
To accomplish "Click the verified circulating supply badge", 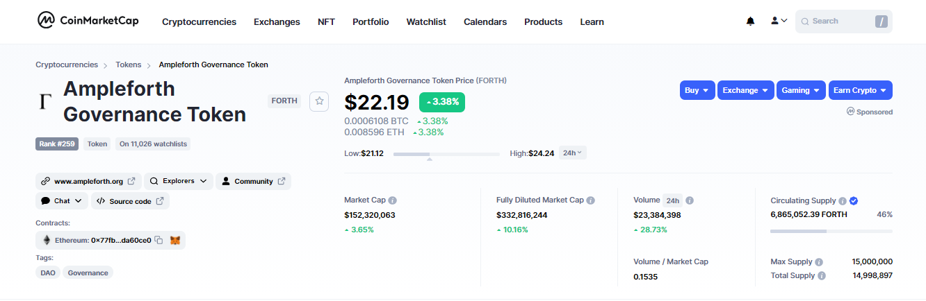I will (x=854, y=200).
